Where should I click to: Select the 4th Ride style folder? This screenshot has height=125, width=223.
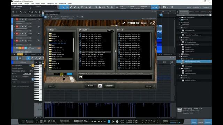point(61,59)
